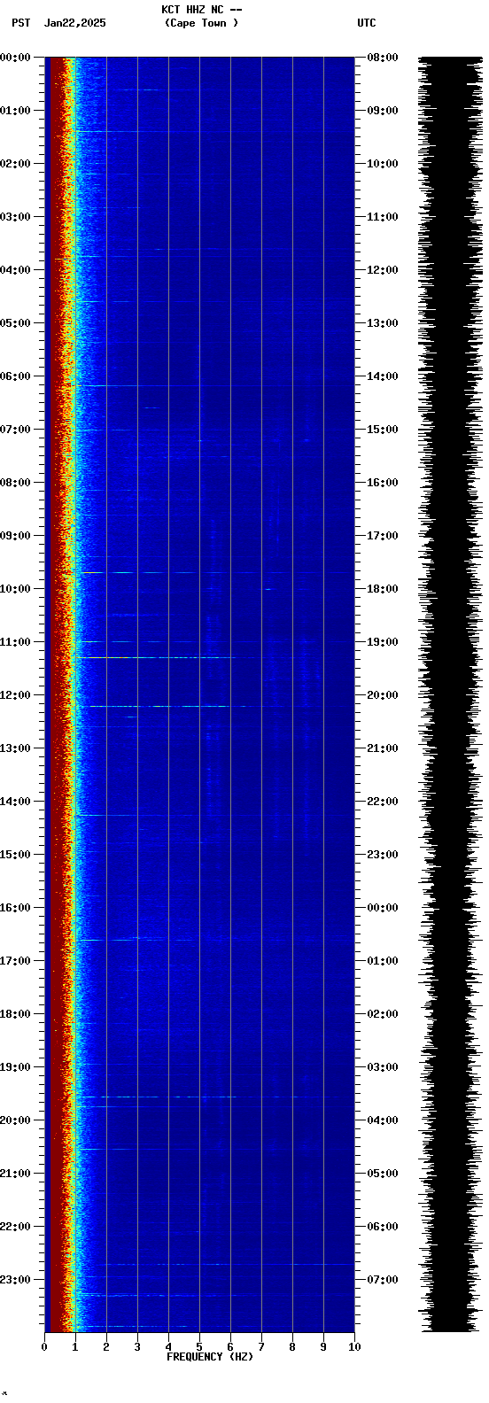
Task: Click frequency axis tick label '5'
Action: [x=199, y=1347]
